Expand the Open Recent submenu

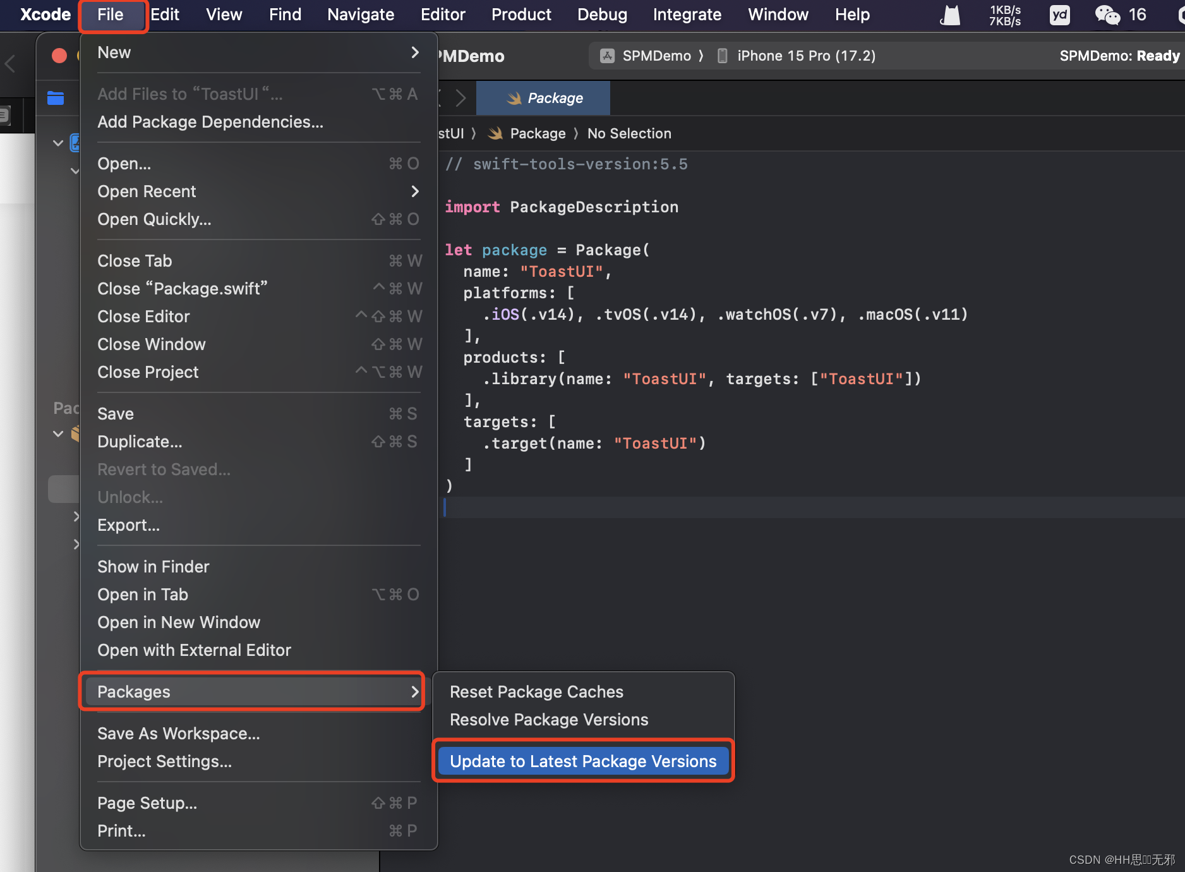point(259,191)
